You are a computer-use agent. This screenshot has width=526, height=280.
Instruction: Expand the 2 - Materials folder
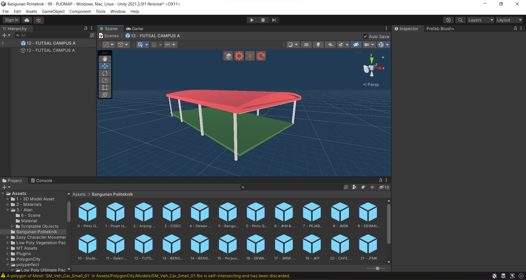(x=8, y=204)
